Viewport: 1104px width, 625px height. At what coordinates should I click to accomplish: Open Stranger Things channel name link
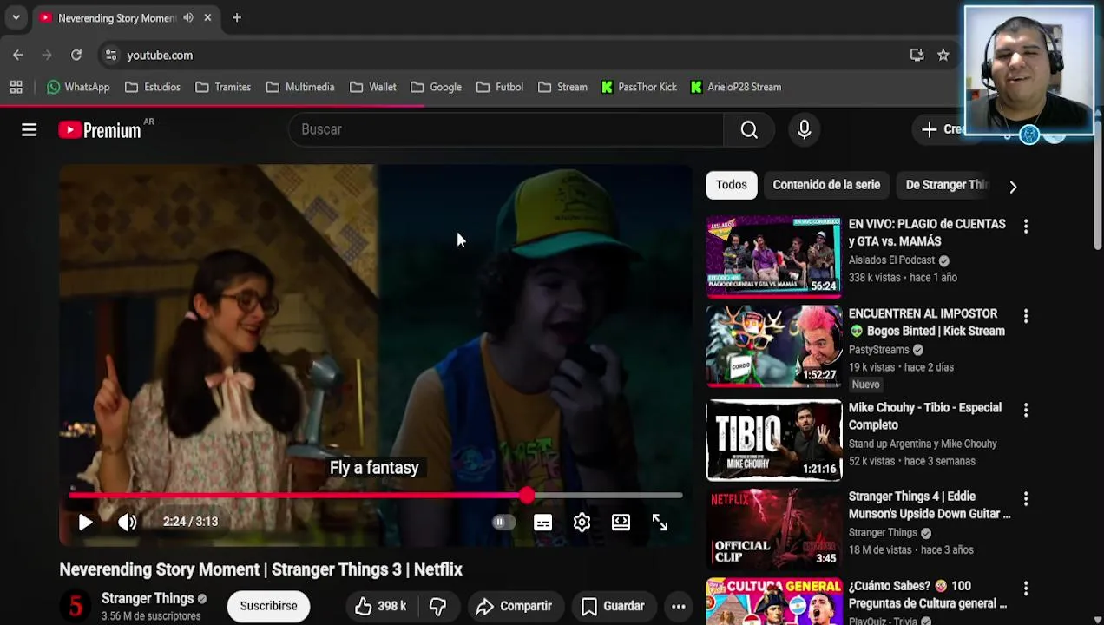pos(147,598)
